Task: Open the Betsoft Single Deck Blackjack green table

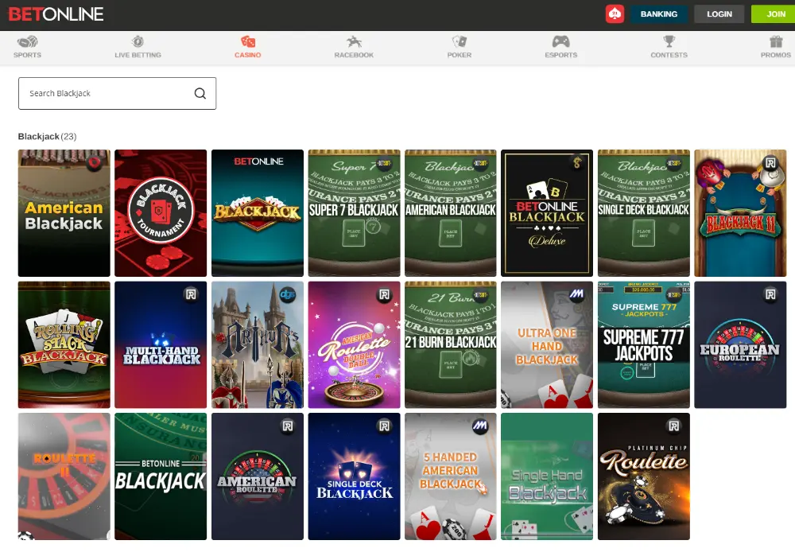Action: click(644, 213)
